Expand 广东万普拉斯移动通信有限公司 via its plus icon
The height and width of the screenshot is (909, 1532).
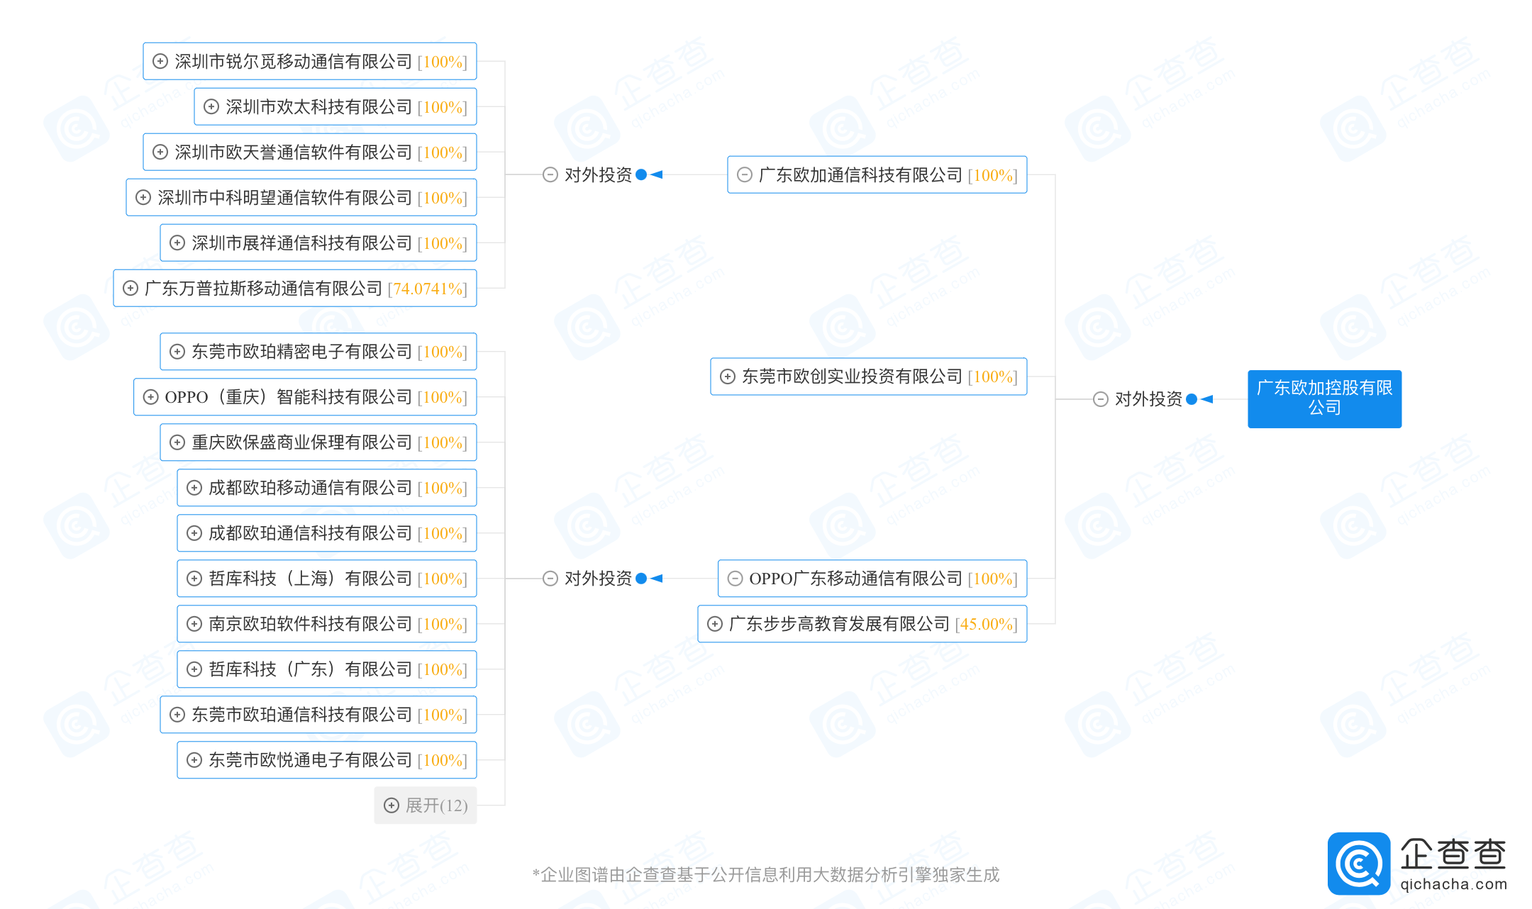pos(131,289)
